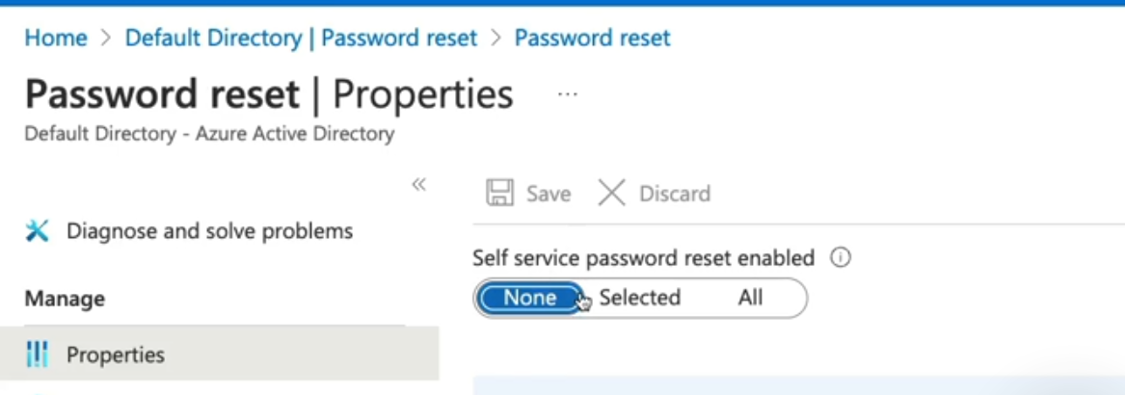Click the Manage section header
The image size is (1125, 395).
65,299
